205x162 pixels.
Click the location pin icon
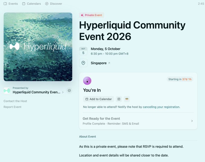[83, 63]
